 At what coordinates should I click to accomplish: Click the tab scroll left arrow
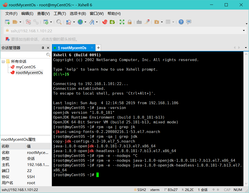coord(235,48)
